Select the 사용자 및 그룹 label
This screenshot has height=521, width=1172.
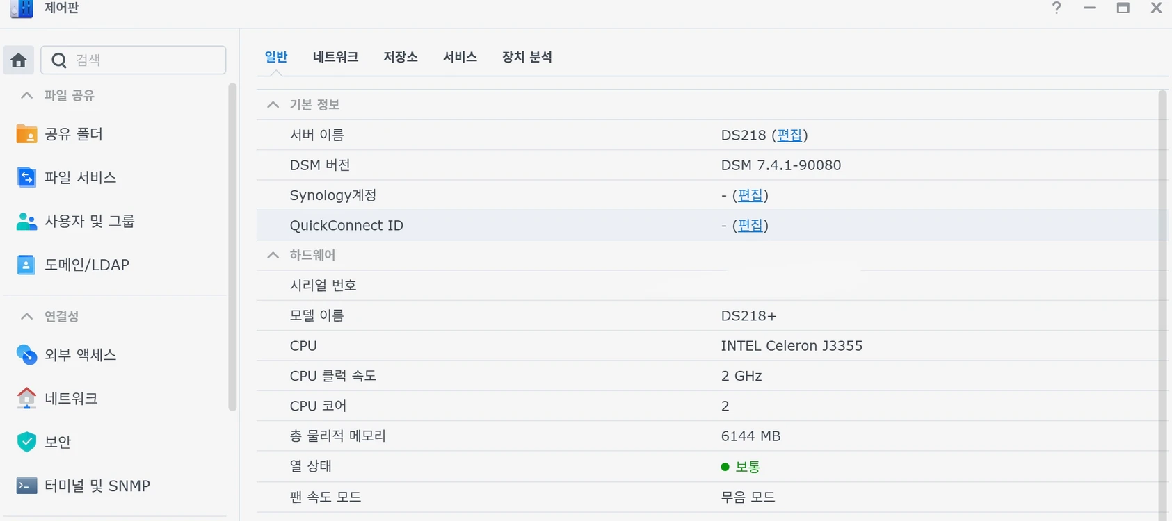pos(90,222)
